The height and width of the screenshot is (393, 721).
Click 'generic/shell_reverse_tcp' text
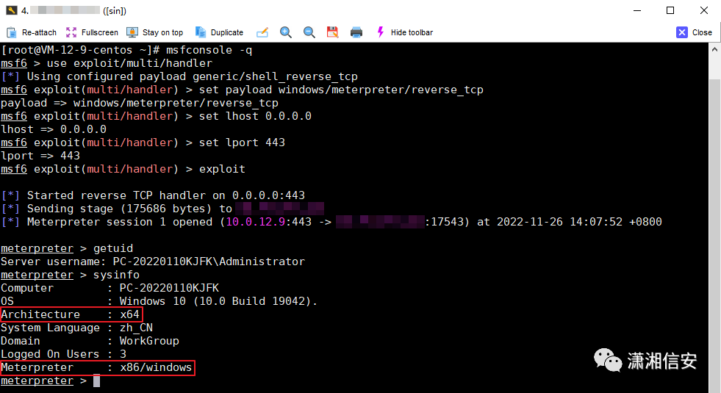(x=275, y=76)
